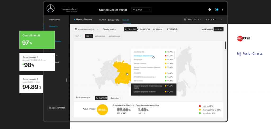Click the ag-Grid logo
The width and height of the screenshot is (271, 129).
tap(243, 39)
